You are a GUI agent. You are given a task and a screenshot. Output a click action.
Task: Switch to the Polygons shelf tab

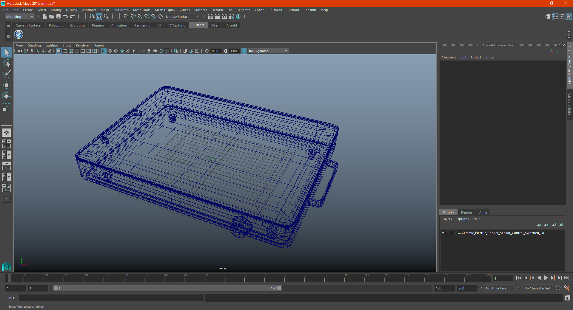tap(56, 25)
